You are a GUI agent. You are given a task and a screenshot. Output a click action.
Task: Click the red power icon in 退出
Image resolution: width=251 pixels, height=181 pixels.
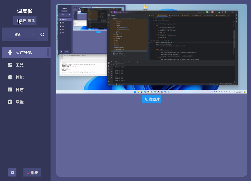28,172
